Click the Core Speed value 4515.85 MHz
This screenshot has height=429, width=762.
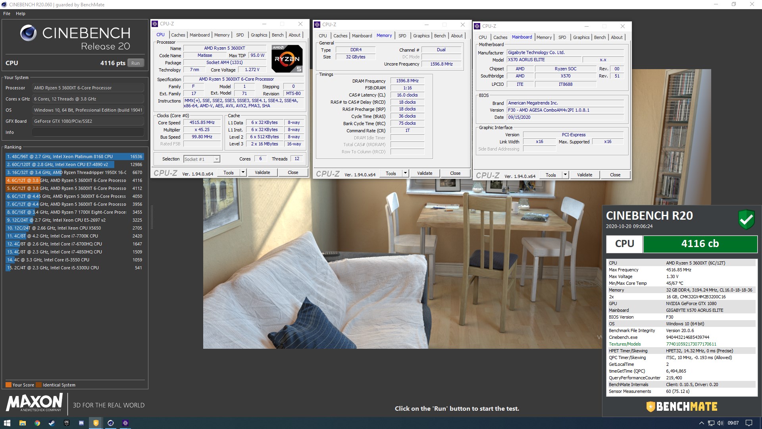pyautogui.click(x=202, y=123)
